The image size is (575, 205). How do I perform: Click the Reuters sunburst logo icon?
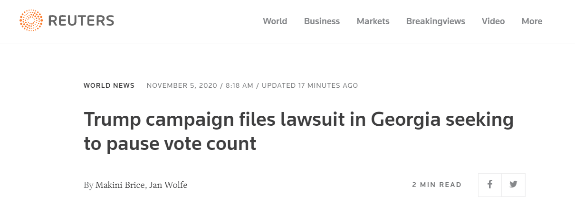pyautogui.click(x=31, y=21)
